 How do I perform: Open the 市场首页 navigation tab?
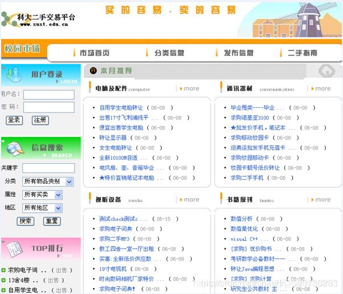click(94, 53)
